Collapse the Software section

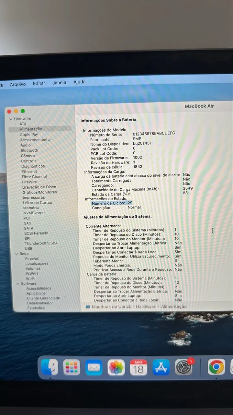(x=18, y=283)
